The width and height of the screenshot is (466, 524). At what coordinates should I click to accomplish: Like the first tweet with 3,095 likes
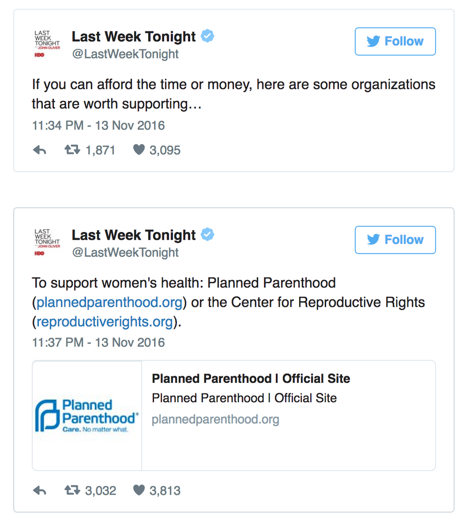pos(139,150)
